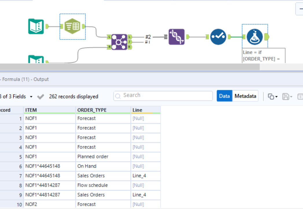Viewport: 303px width, 209px height.
Task: Click the Formula tool's output anchor
Action: (267, 37)
